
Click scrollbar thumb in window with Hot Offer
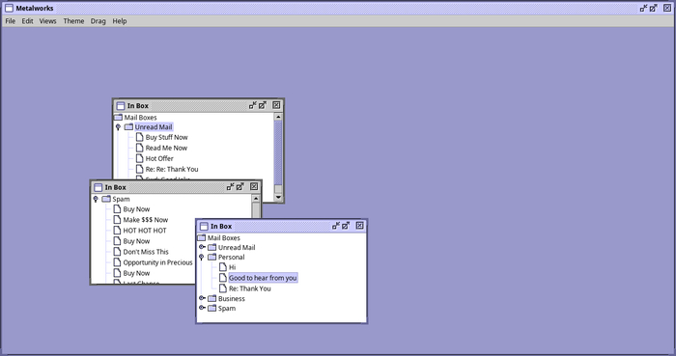(x=278, y=152)
